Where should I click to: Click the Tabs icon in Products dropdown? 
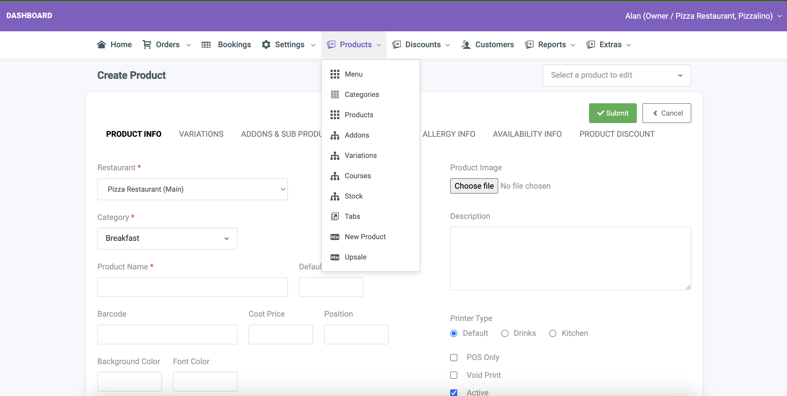click(335, 216)
